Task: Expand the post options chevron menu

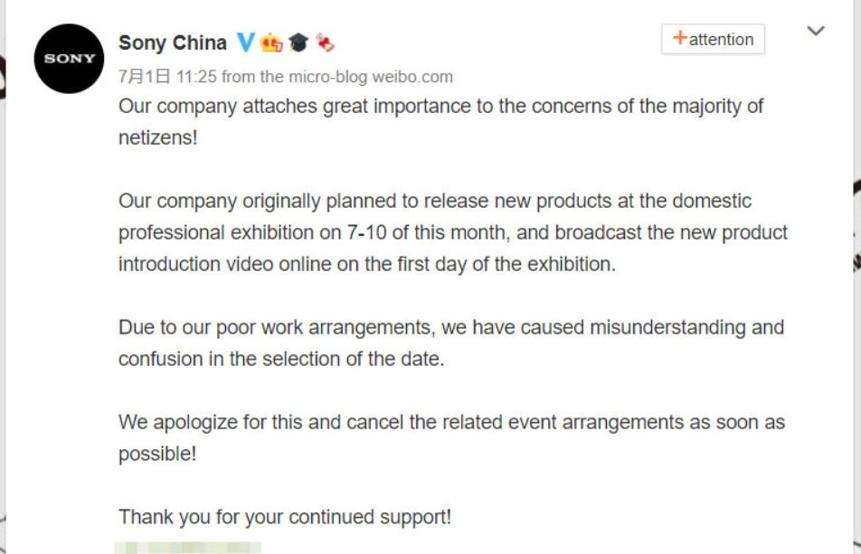Action: [x=816, y=32]
